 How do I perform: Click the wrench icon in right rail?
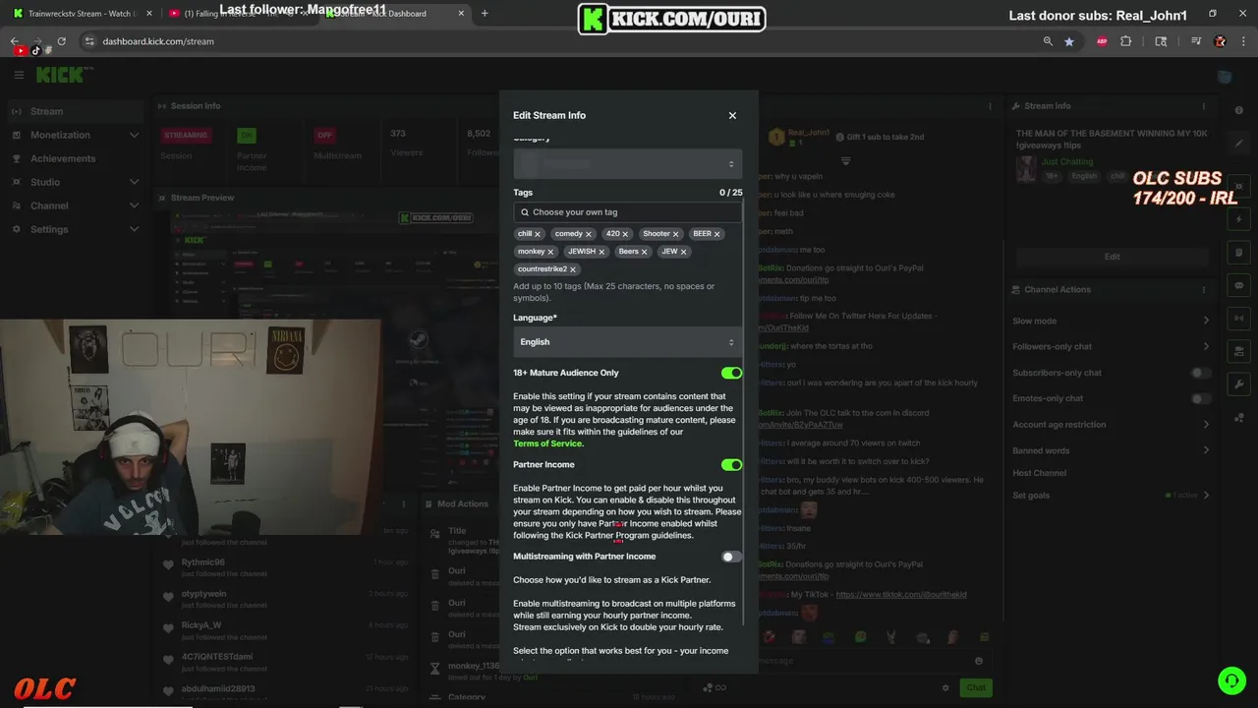tap(1239, 384)
